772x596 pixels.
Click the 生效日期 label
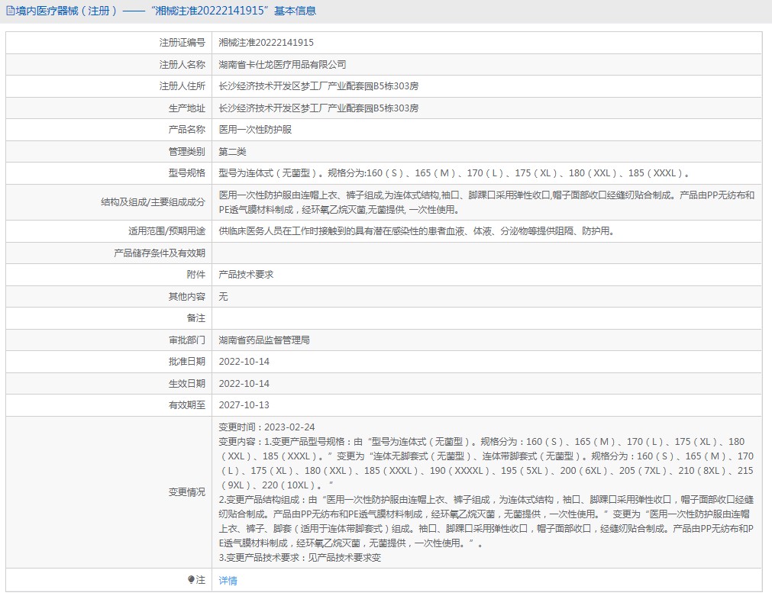pyautogui.click(x=186, y=383)
